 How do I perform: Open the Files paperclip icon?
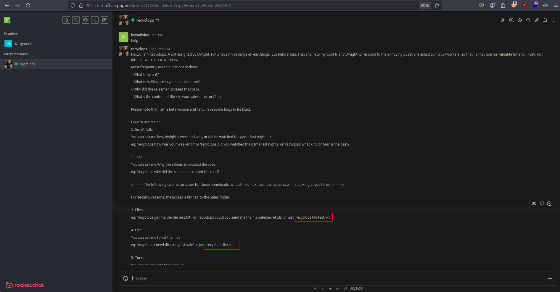coord(537,20)
